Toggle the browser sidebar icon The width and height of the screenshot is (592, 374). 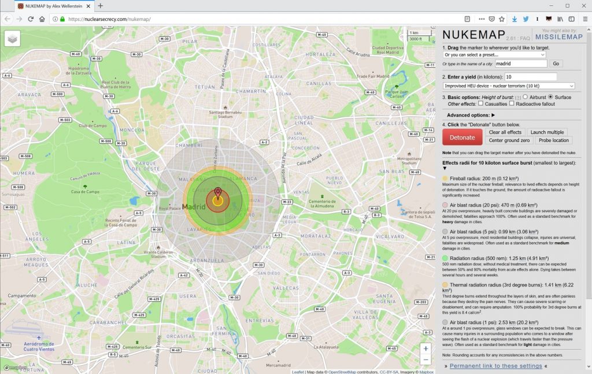572,19
